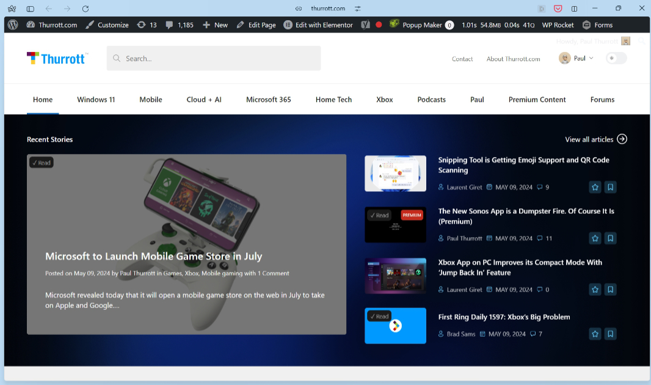The width and height of the screenshot is (651, 385).
Task: Open the New content admin bar menu
Action: [215, 25]
